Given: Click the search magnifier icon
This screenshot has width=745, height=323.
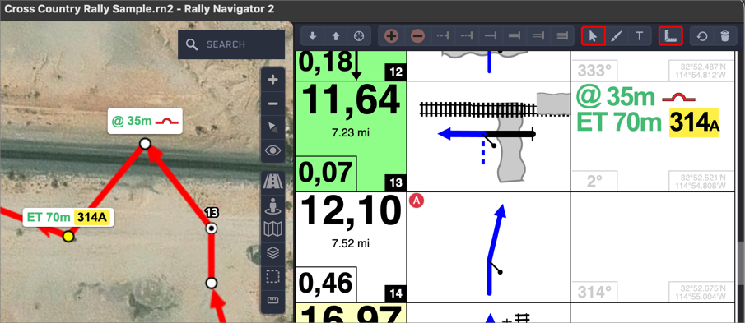Looking at the screenshot, I should coord(192,44).
